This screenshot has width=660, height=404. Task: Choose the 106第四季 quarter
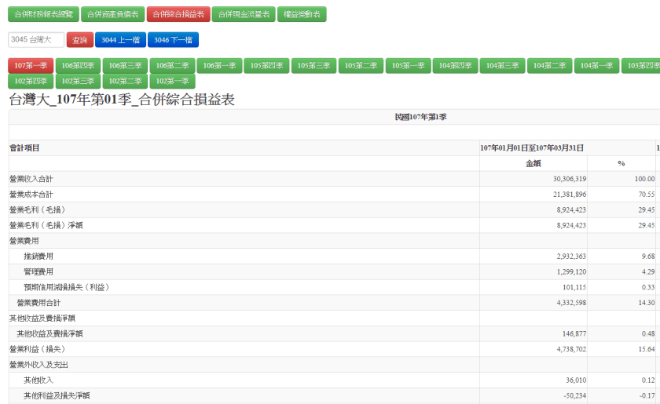click(78, 66)
